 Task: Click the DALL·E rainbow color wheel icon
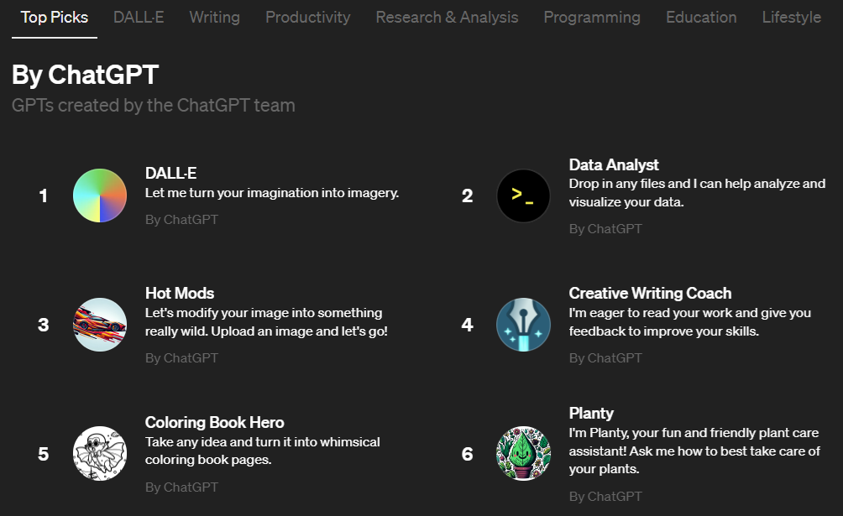coord(100,195)
